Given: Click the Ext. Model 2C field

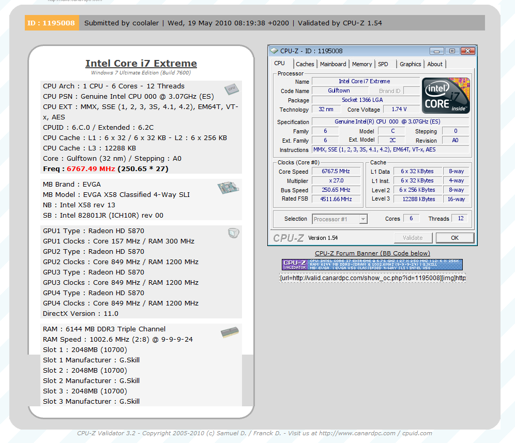Looking at the screenshot, I should tap(392, 140).
